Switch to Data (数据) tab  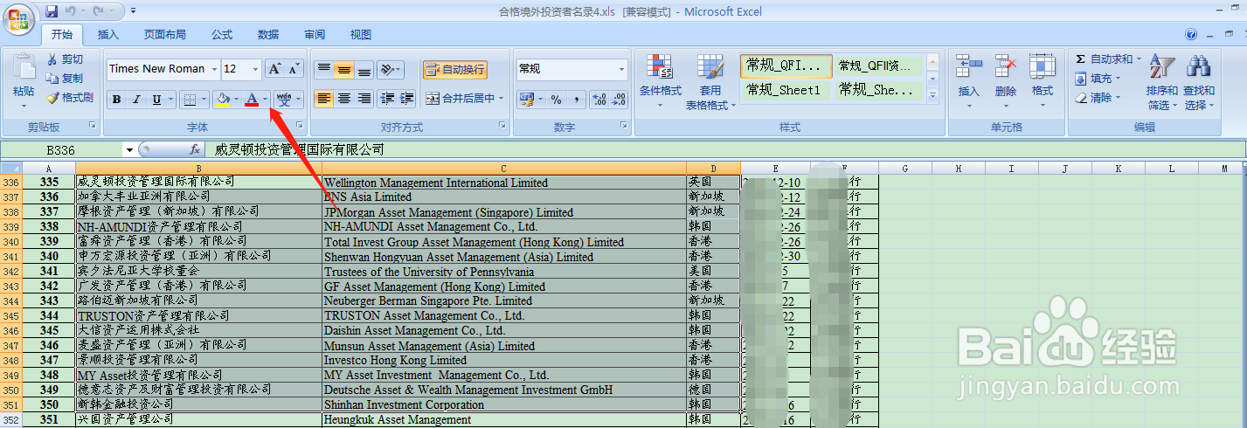tap(268, 35)
